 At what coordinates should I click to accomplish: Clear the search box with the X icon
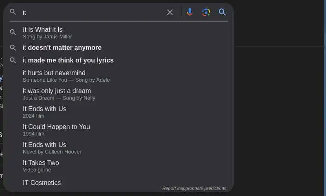[170, 13]
